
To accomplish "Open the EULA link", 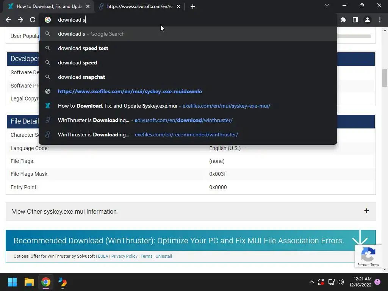I will 103,256.
